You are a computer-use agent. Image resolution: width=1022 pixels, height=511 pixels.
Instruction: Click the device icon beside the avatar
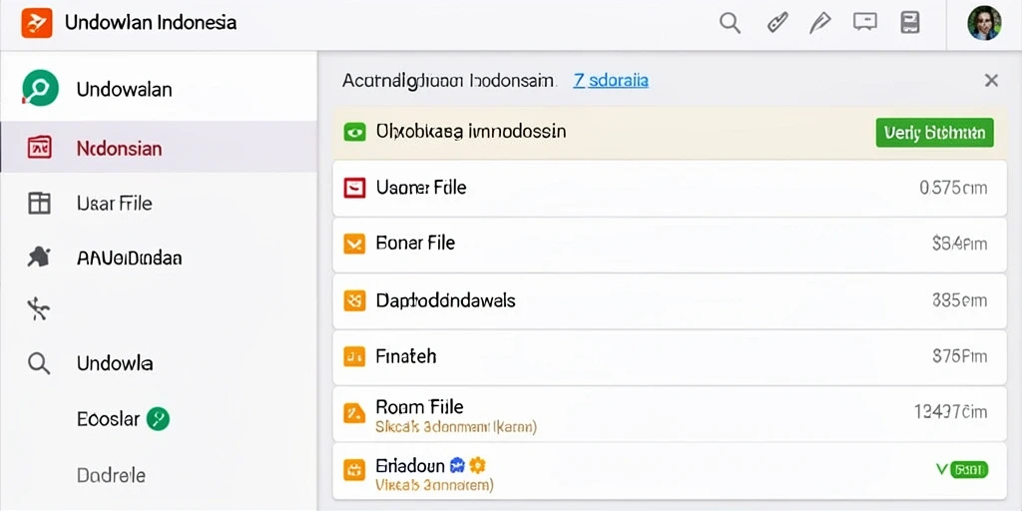click(x=909, y=22)
